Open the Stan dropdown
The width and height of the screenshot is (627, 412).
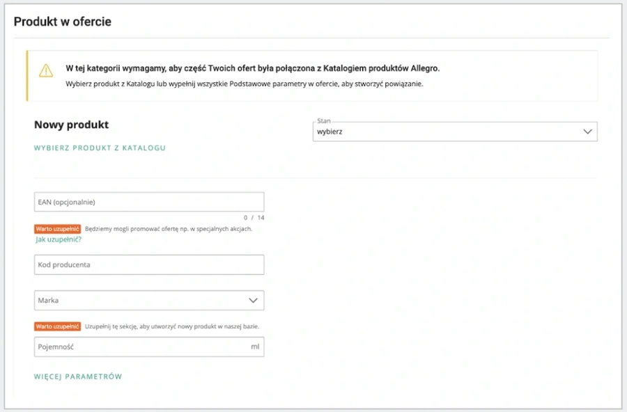(455, 132)
